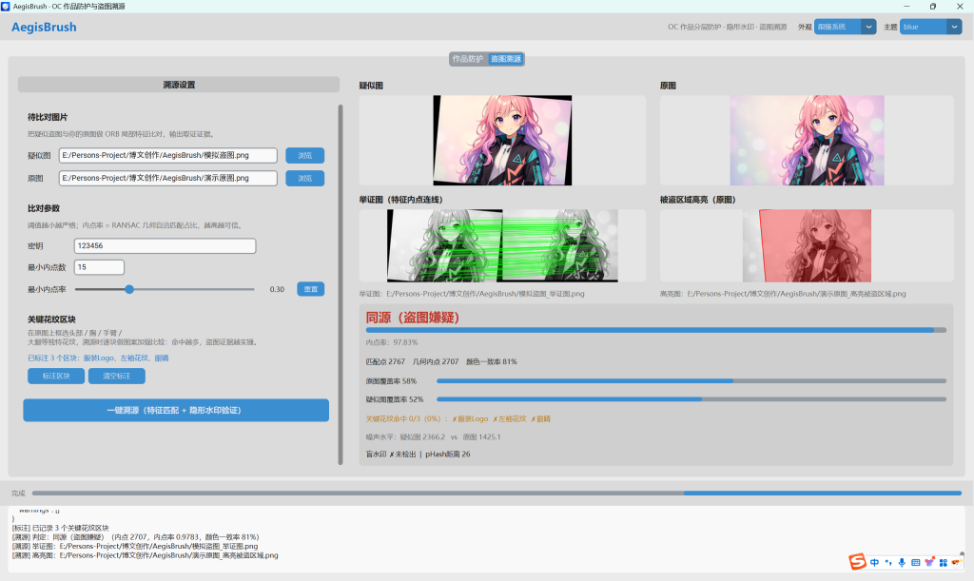
Task: Open the IME skin shirt icon
Action: (x=929, y=562)
